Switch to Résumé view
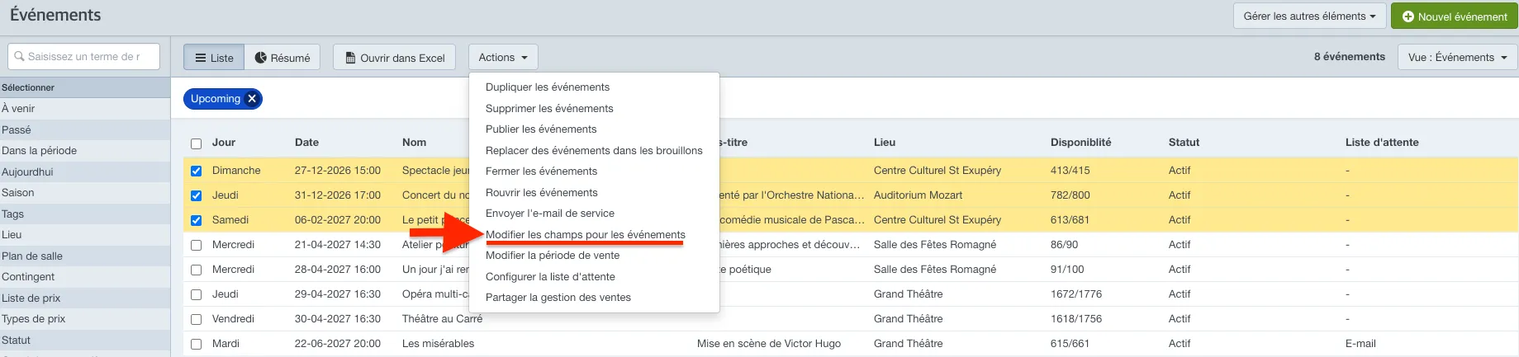The height and width of the screenshot is (357, 1519). point(282,57)
